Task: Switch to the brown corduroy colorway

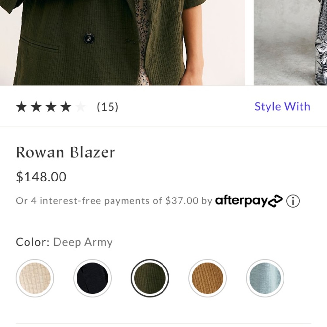Action: pos(207,278)
